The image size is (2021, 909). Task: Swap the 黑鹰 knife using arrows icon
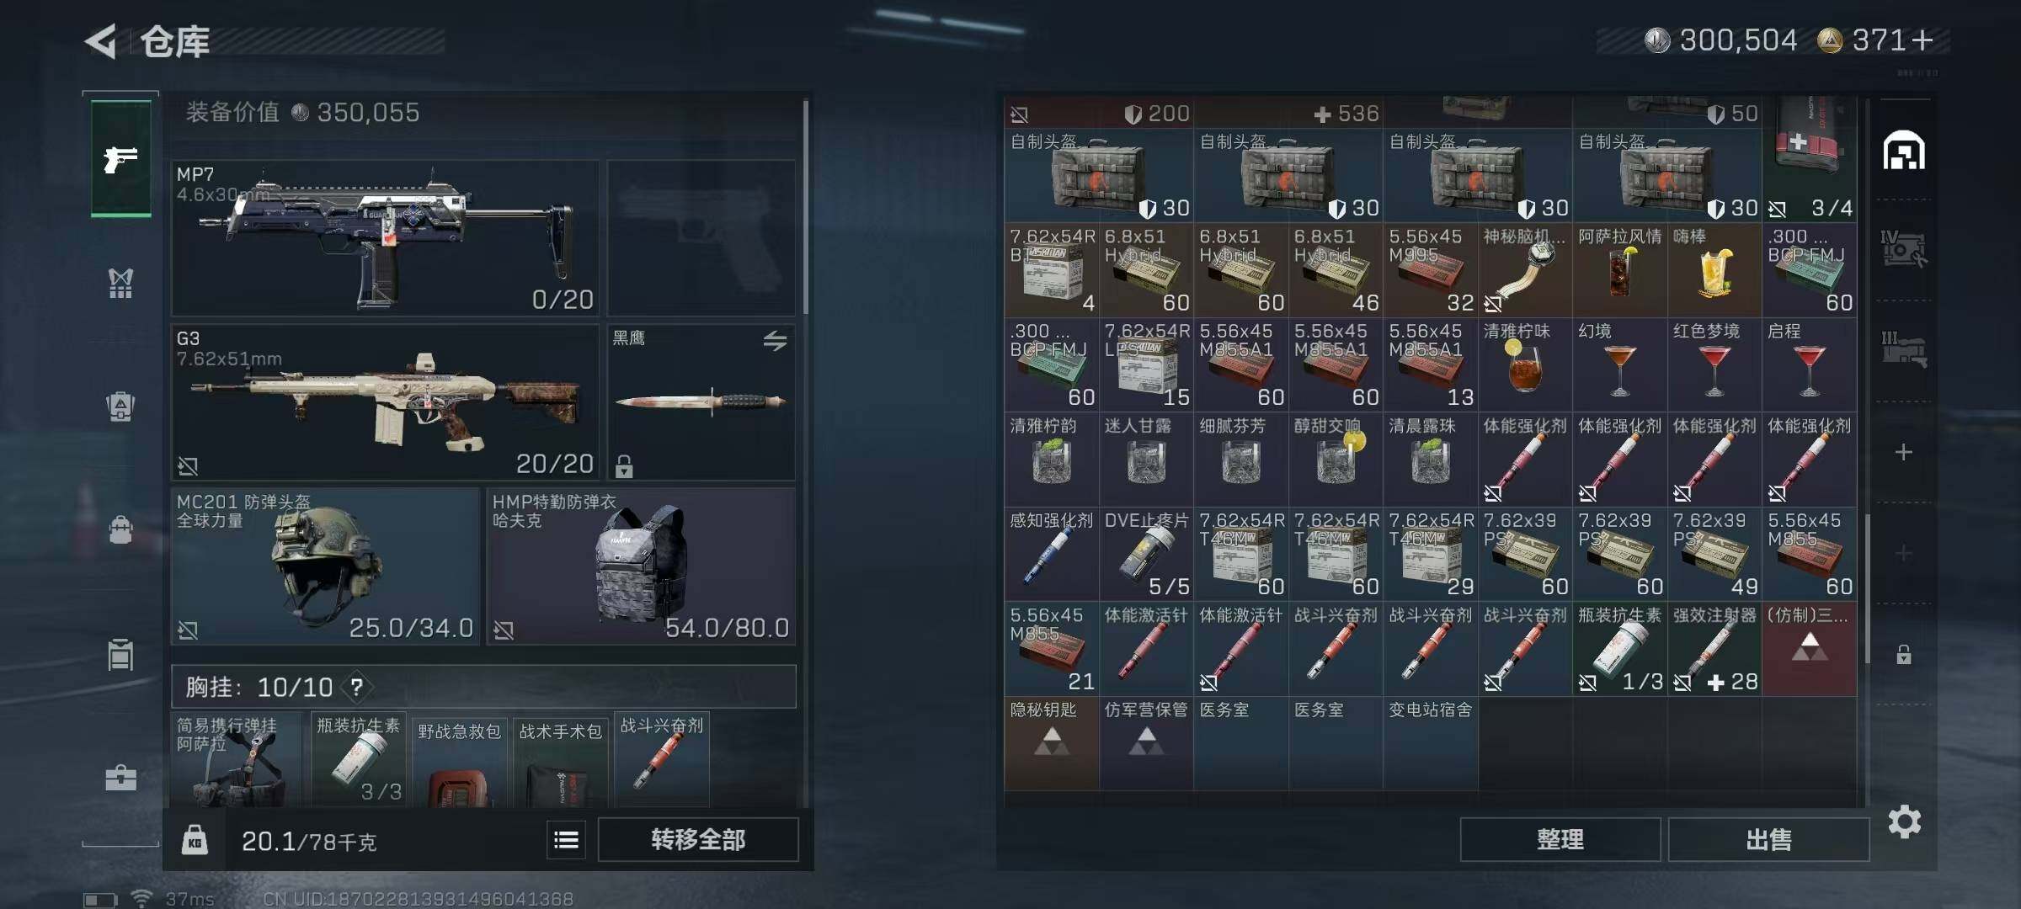coord(775,340)
